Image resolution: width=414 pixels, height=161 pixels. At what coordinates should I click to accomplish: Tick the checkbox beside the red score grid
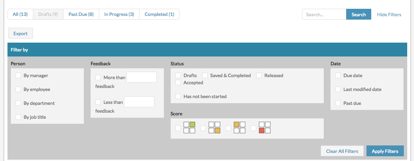click(x=253, y=128)
